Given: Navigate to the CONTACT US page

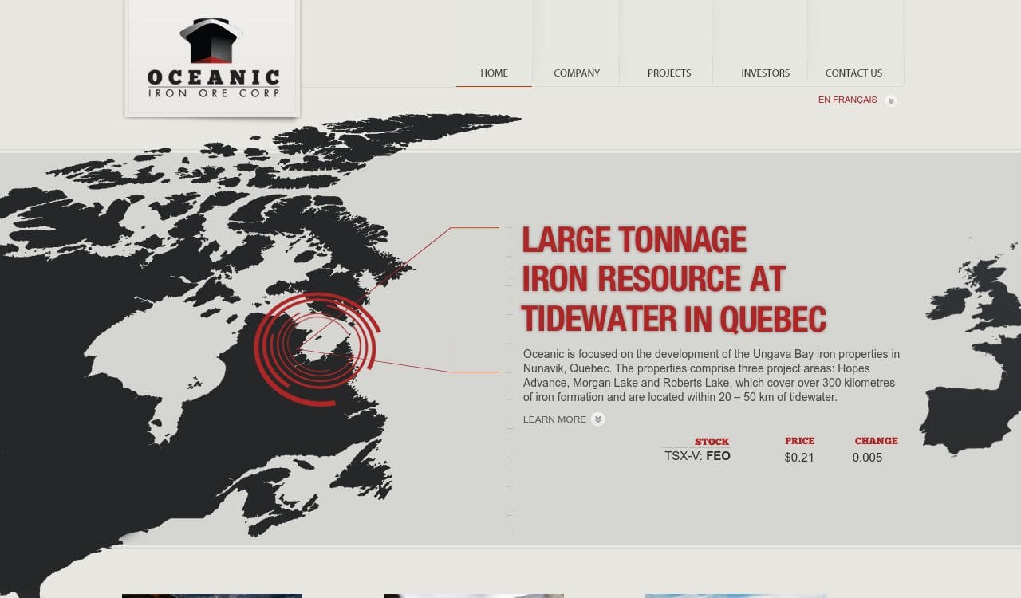Looking at the screenshot, I should 853,73.
